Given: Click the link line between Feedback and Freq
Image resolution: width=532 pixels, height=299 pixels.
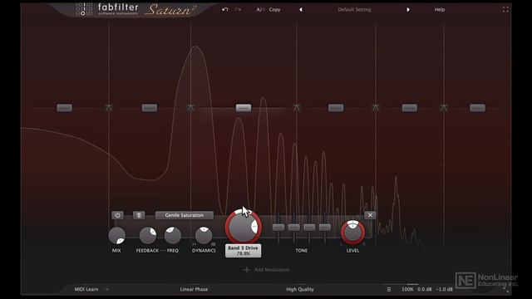Looking at the screenshot, I should click(x=163, y=251).
